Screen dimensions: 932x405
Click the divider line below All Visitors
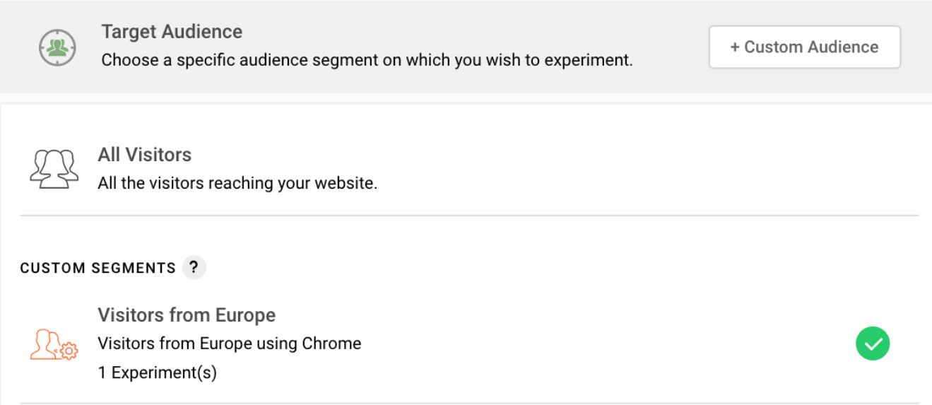point(469,216)
